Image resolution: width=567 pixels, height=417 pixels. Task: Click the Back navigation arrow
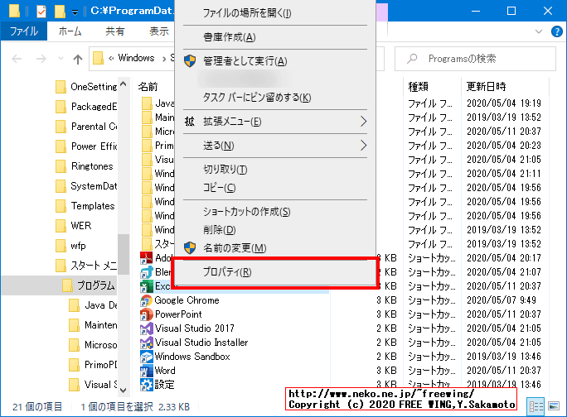17,59
